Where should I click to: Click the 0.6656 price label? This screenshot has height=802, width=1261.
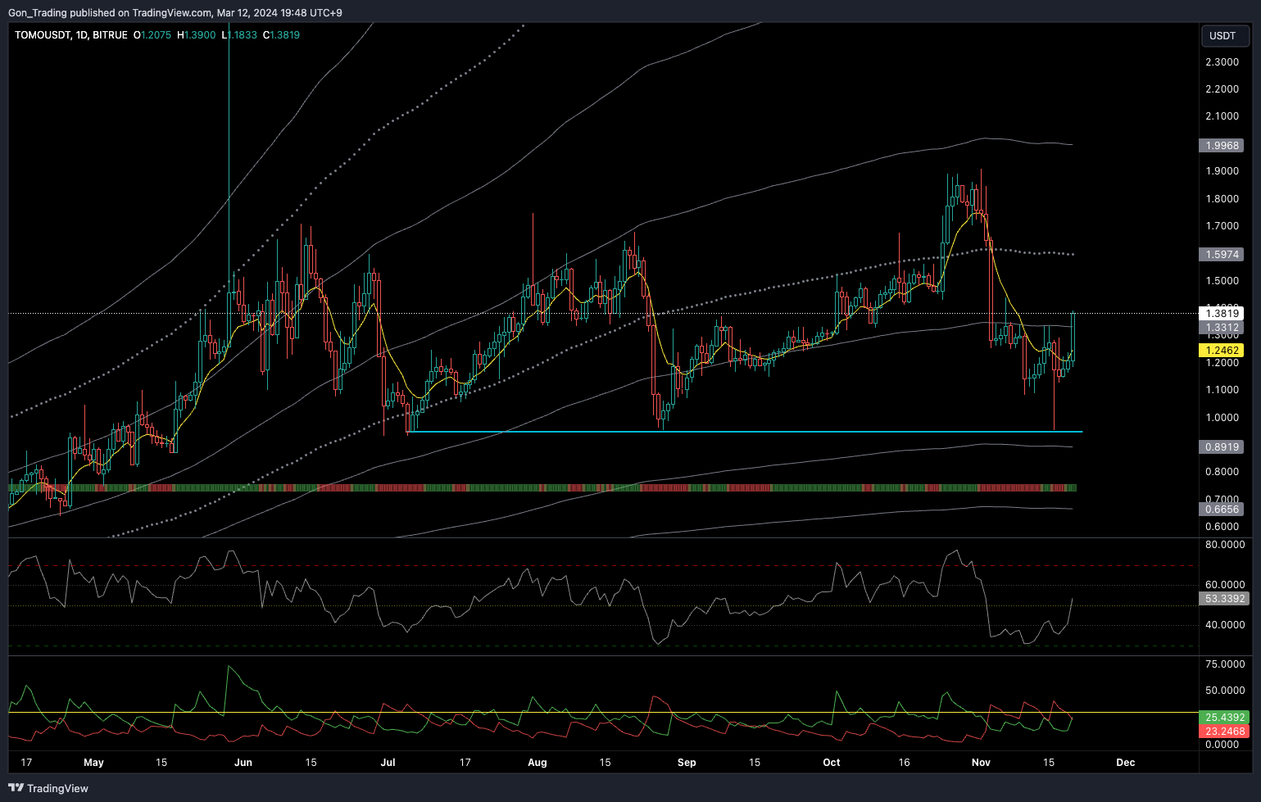click(x=1222, y=509)
